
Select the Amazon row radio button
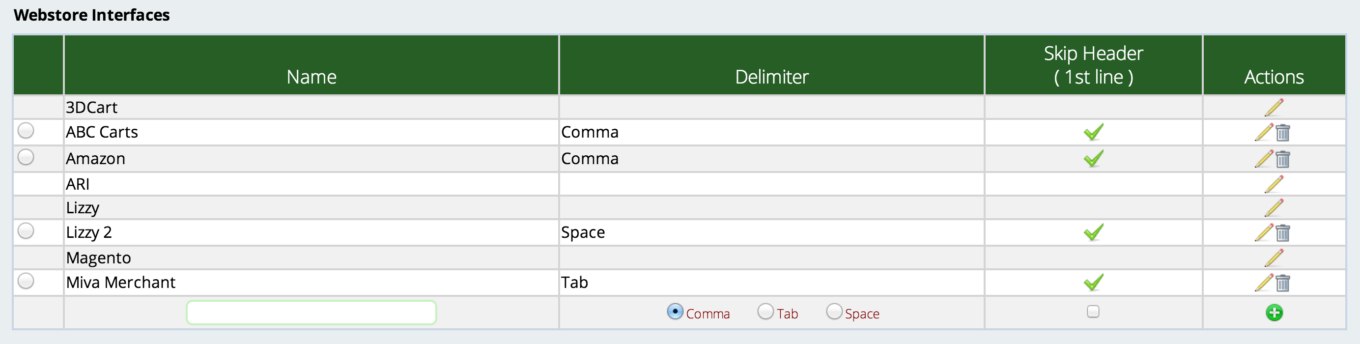pos(26,157)
